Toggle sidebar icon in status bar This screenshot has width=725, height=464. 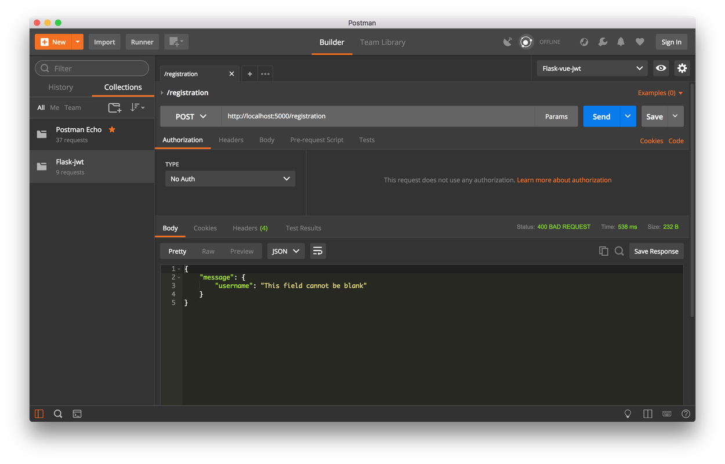(39, 414)
